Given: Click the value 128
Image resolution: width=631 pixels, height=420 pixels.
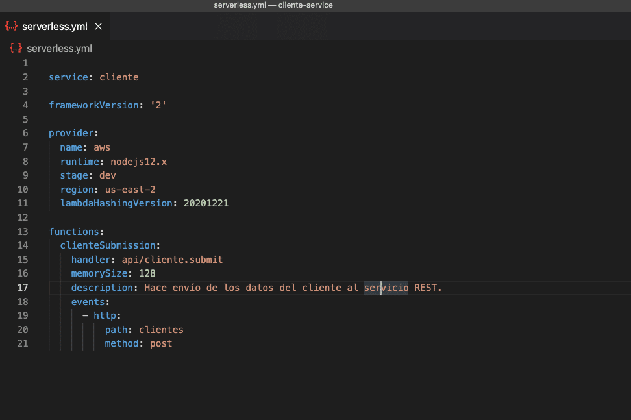Looking at the screenshot, I should pyautogui.click(x=147, y=273).
